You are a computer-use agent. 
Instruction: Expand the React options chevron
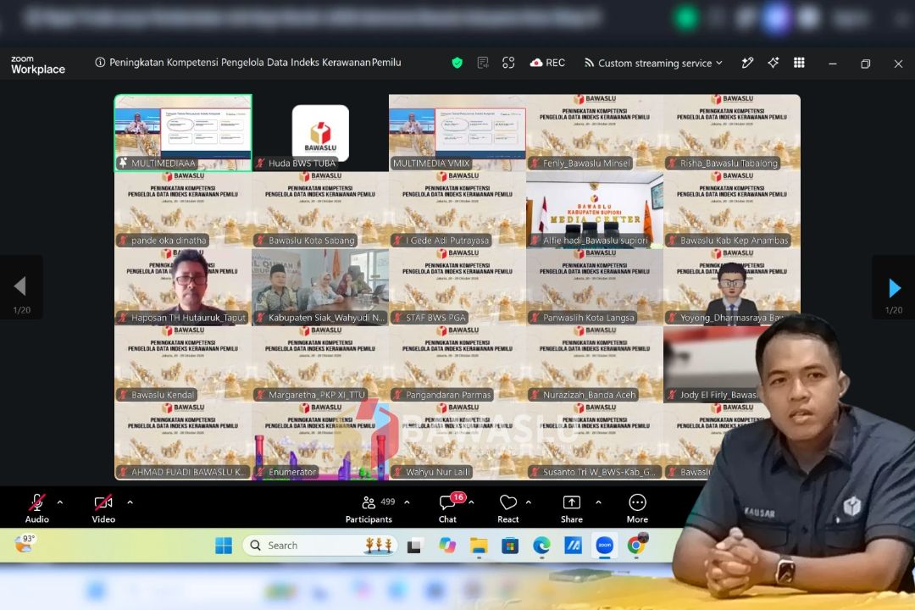528,502
